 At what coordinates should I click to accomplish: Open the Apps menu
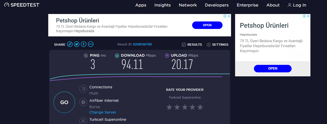point(141,5)
